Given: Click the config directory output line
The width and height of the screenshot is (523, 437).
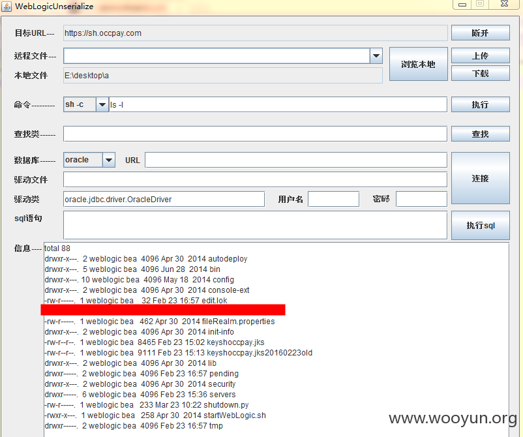Looking at the screenshot, I should (x=139, y=280).
